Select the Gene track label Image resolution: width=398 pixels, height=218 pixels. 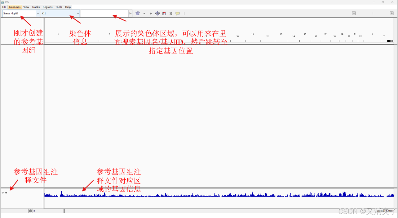point(4,192)
